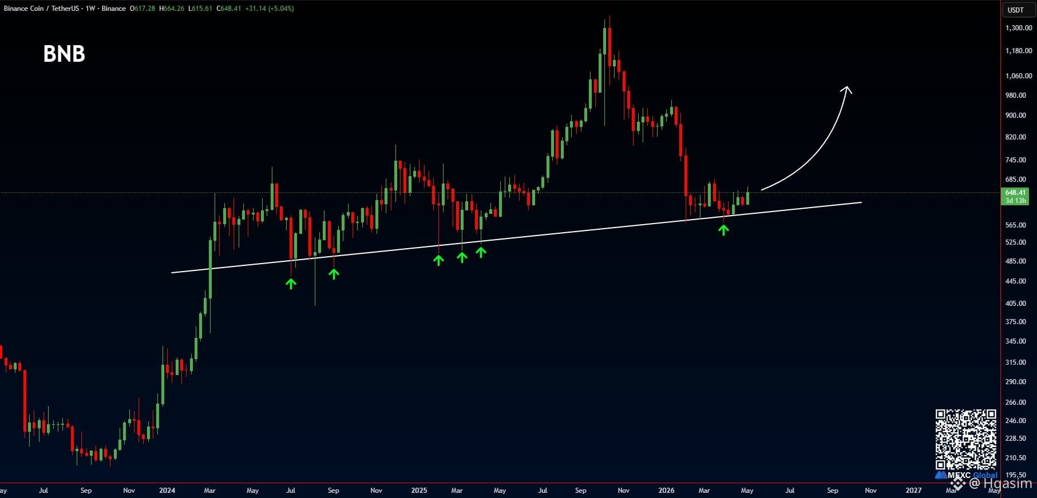Click the 266.00 price axis label
The height and width of the screenshot is (498, 1037).
(x=1016, y=403)
